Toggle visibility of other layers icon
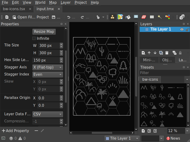This screenshot has height=142, width=190. (174, 53)
